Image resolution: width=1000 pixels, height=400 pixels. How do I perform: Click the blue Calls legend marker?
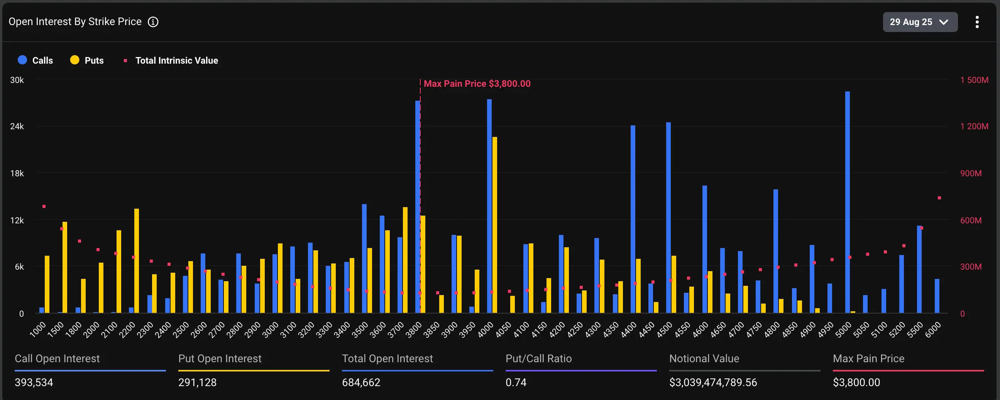tap(22, 60)
